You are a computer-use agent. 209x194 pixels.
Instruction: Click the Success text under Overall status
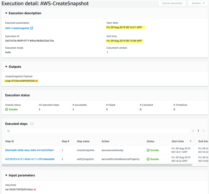13,109
